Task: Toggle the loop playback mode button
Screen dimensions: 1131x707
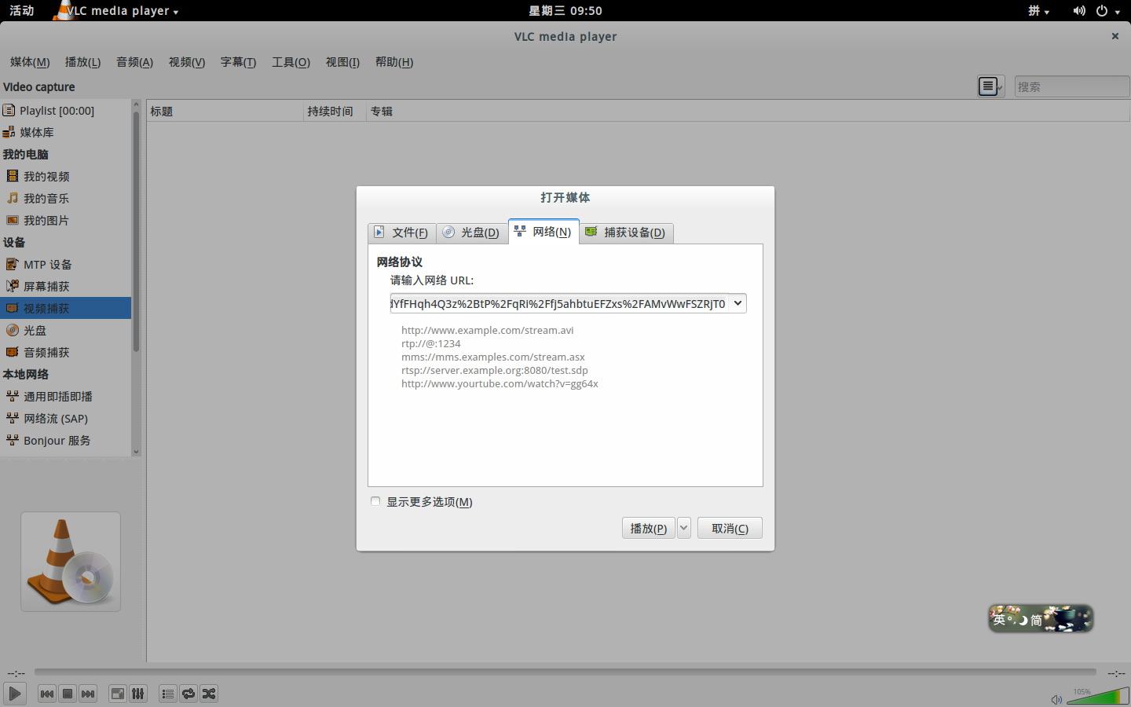Action: (188, 694)
